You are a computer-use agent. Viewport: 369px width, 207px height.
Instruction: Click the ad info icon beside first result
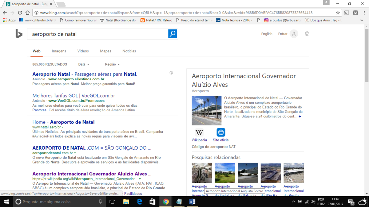[x=171, y=73]
